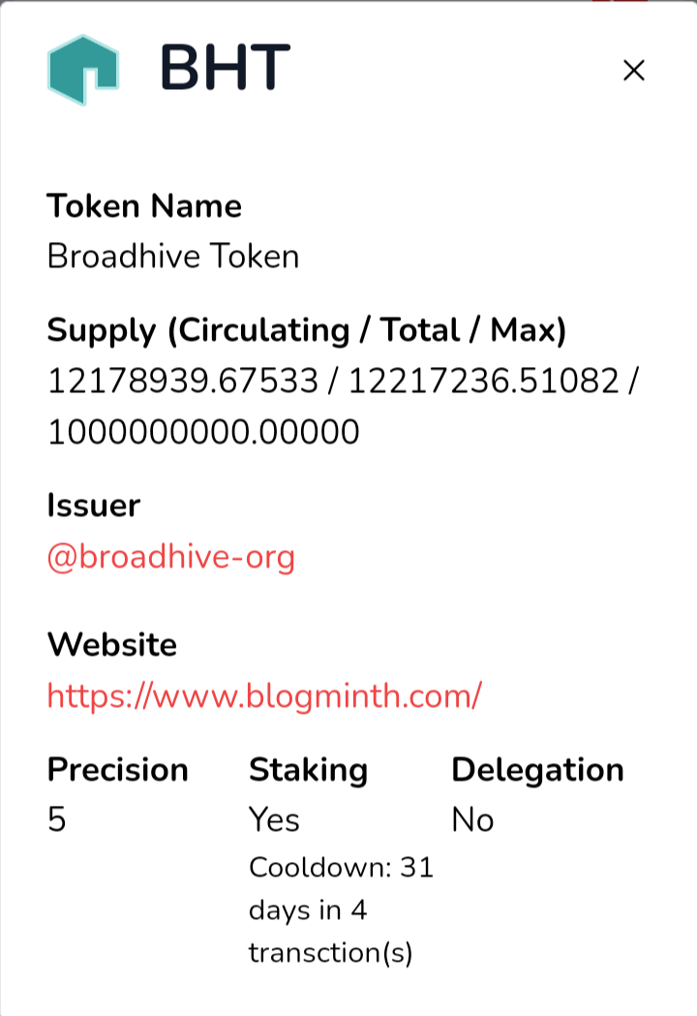
Task: Select the Broadhive Token name text
Action: [x=173, y=256]
